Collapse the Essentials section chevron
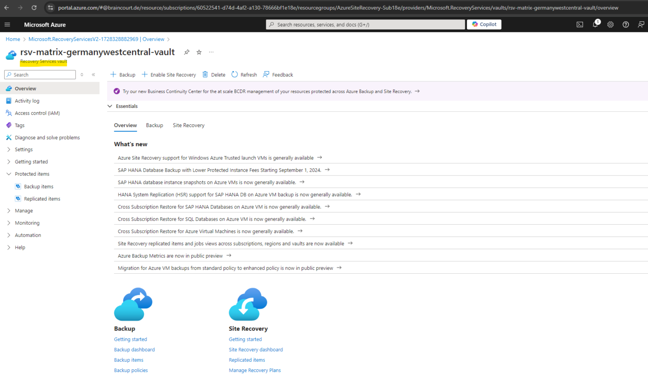The height and width of the screenshot is (377, 648). [x=110, y=106]
